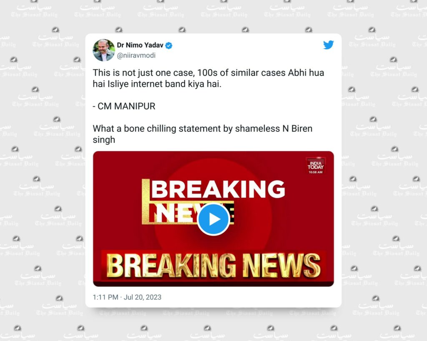This screenshot has height=341, width=427.
Task: Click the 1:11 PM Jul 20, 2023 timestamp
Action: 127,297
